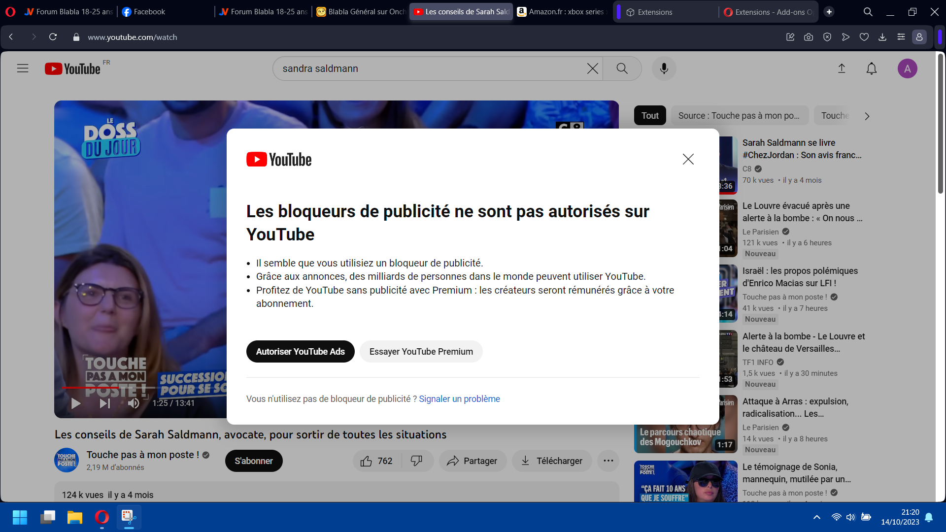Open the YouTube create upload icon
The width and height of the screenshot is (946, 532).
tap(842, 68)
